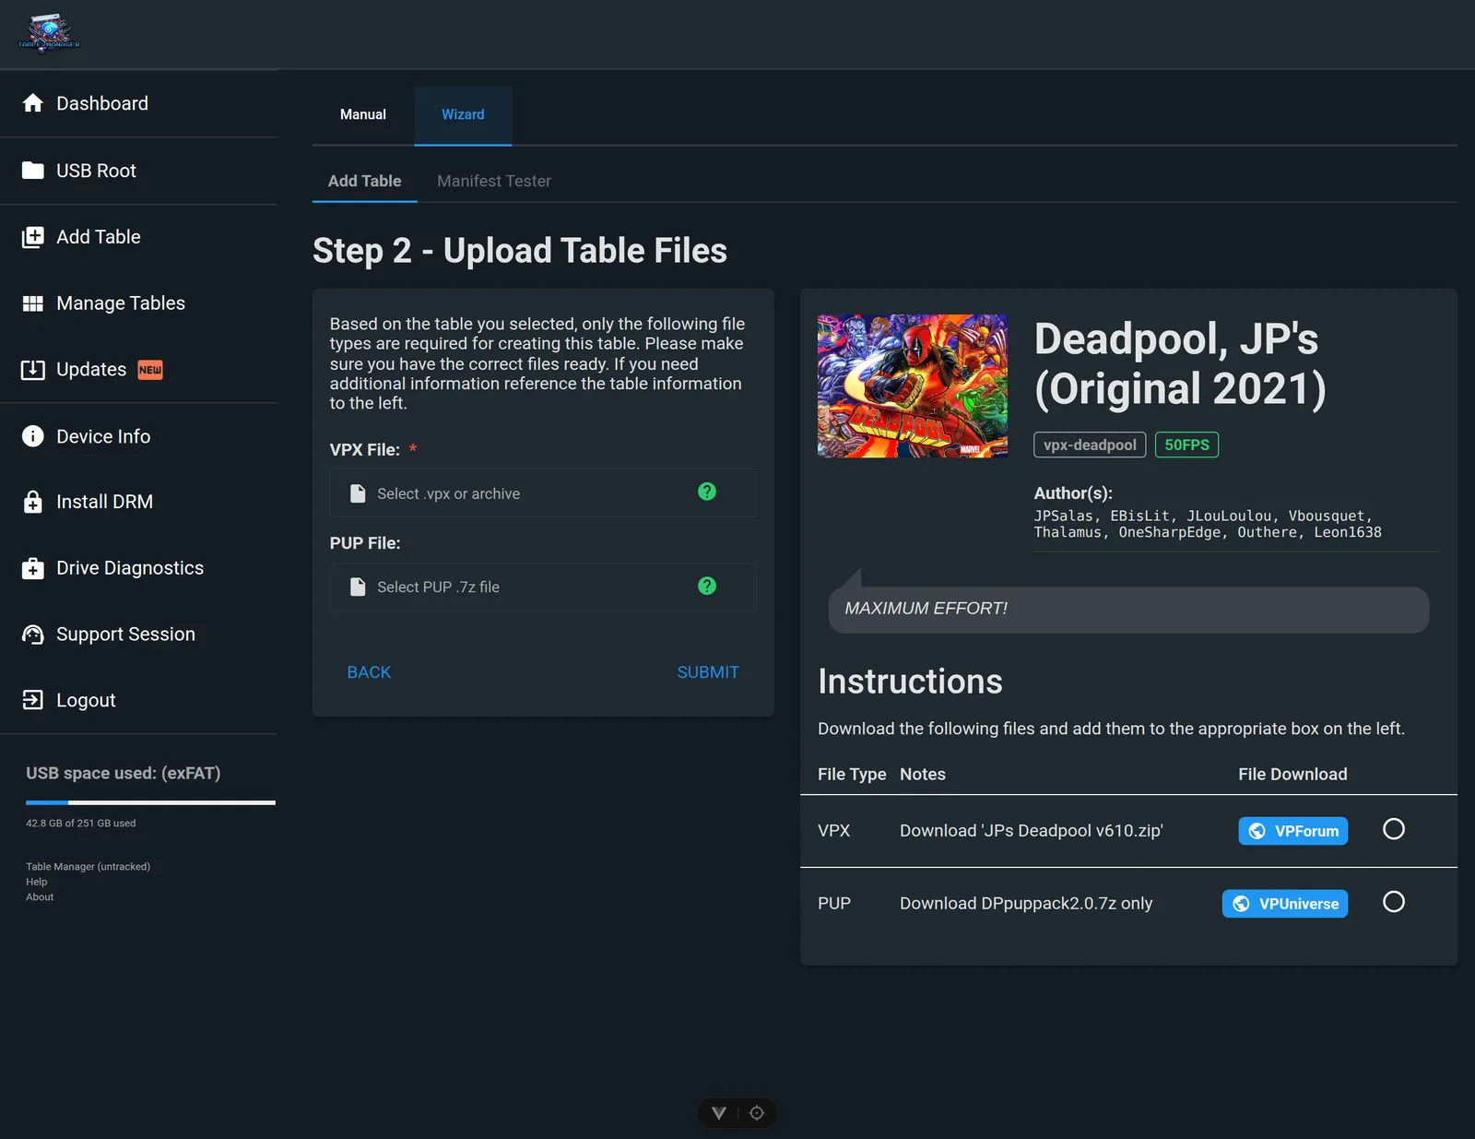Open Device Info from sidebar
Viewport: 1475px width, 1139px height.
(x=103, y=436)
